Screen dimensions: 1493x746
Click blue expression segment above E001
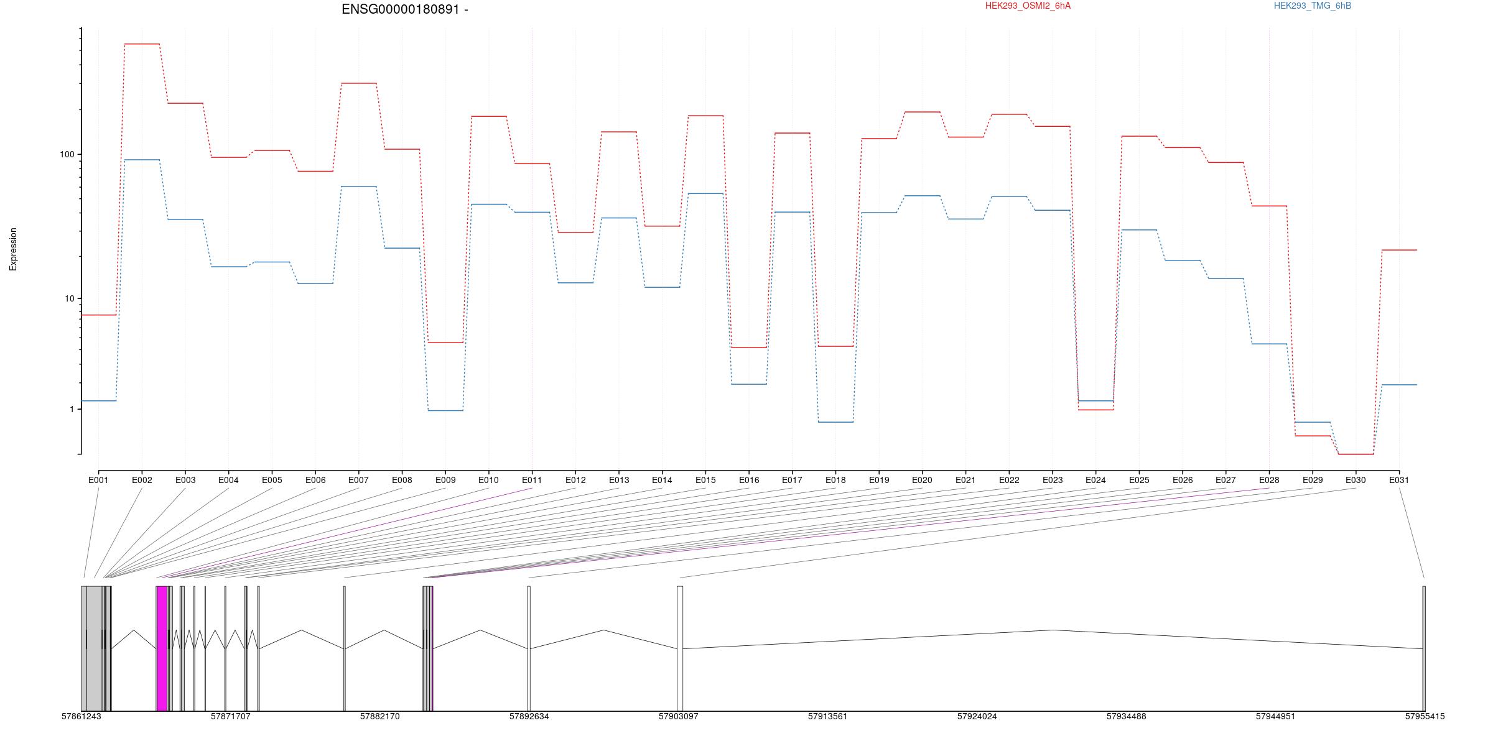[x=99, y=401]
